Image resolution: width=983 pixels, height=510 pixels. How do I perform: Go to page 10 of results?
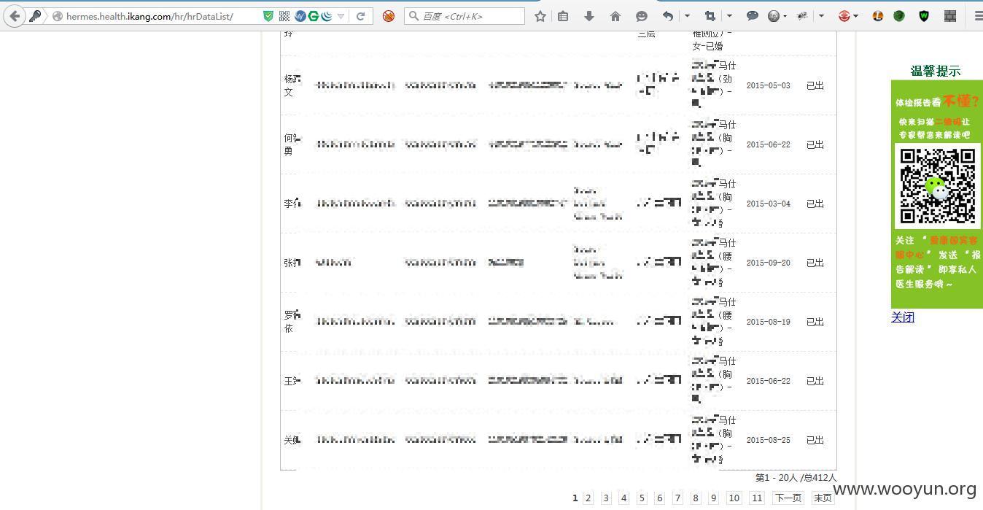coord(734,498)
